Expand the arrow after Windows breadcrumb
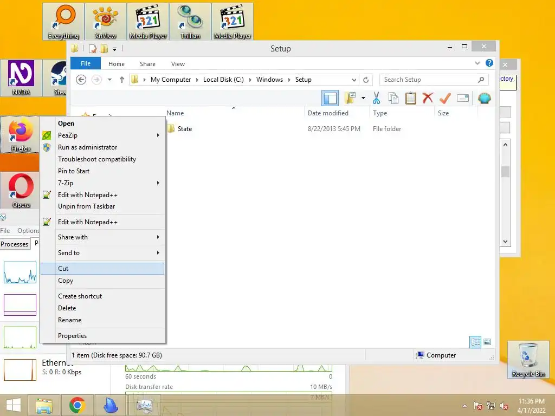Image resolution: width=555 pixels, height=416 pixels. point(289,80)
